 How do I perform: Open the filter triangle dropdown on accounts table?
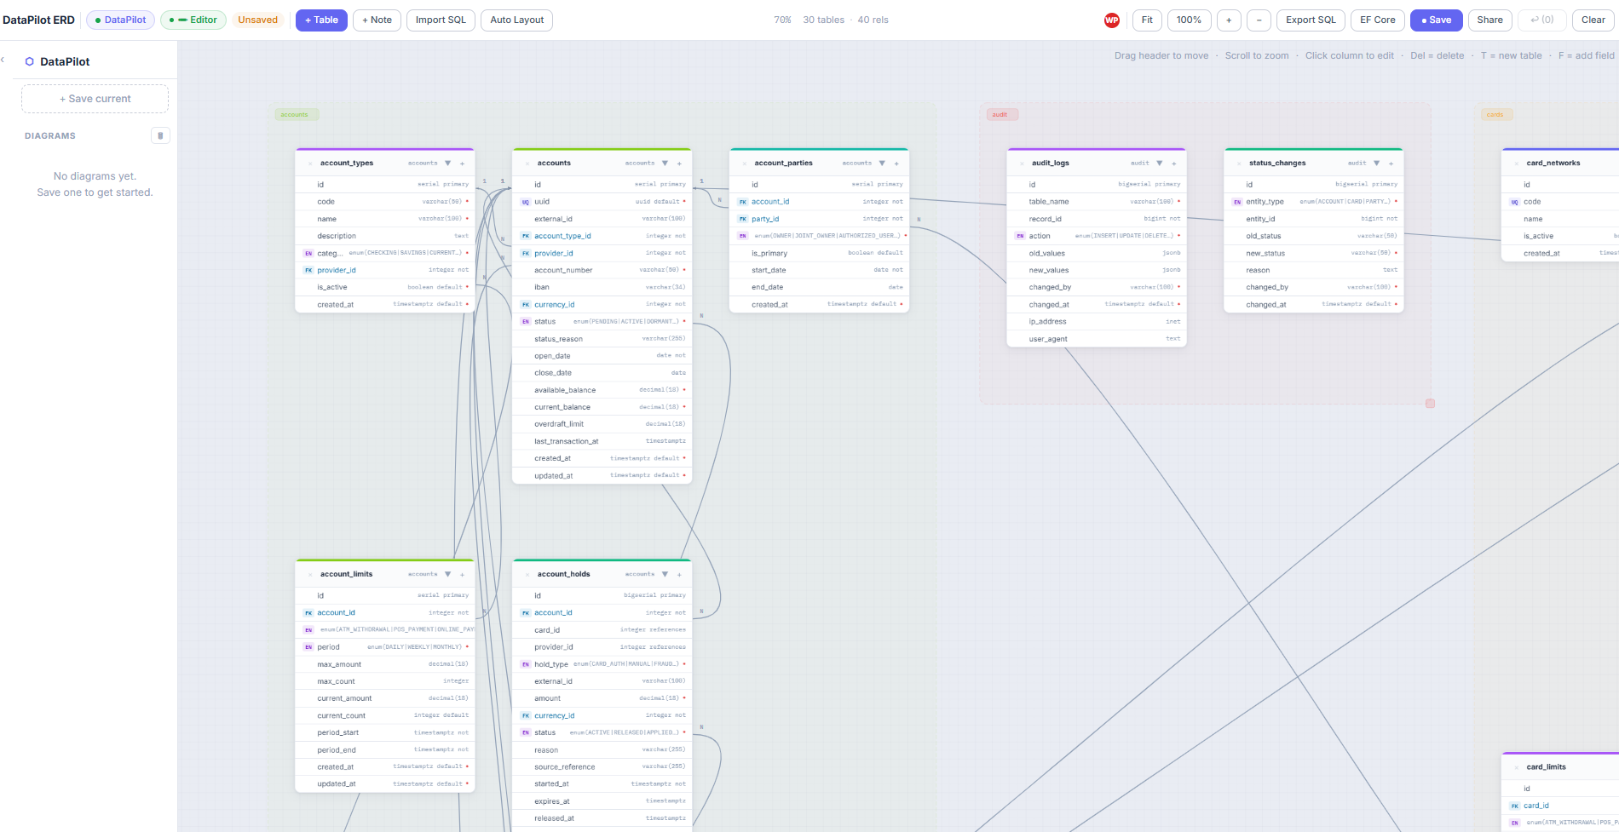(x=665, y=163)
